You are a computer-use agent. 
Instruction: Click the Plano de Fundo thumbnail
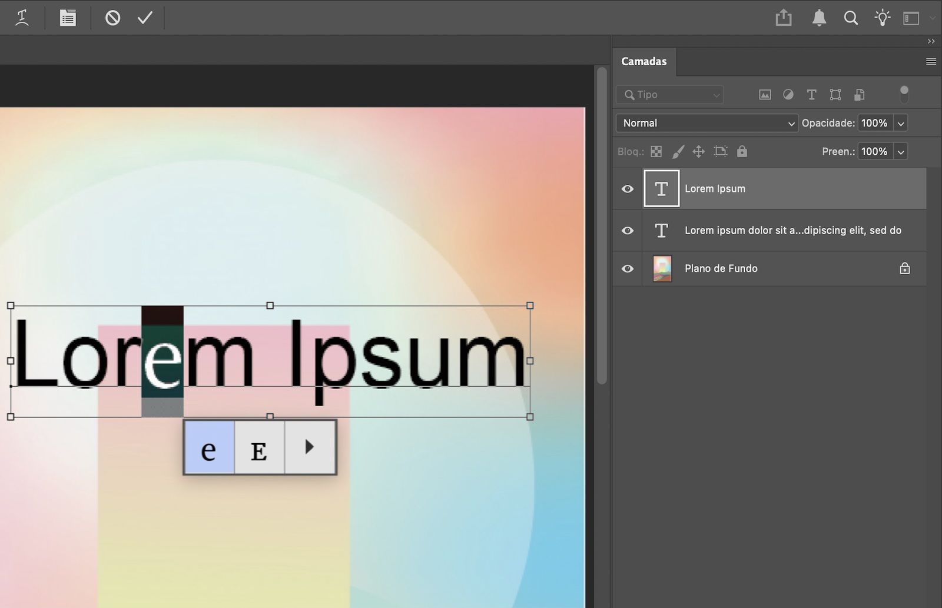pyautogui.click(x=662, y=268)
